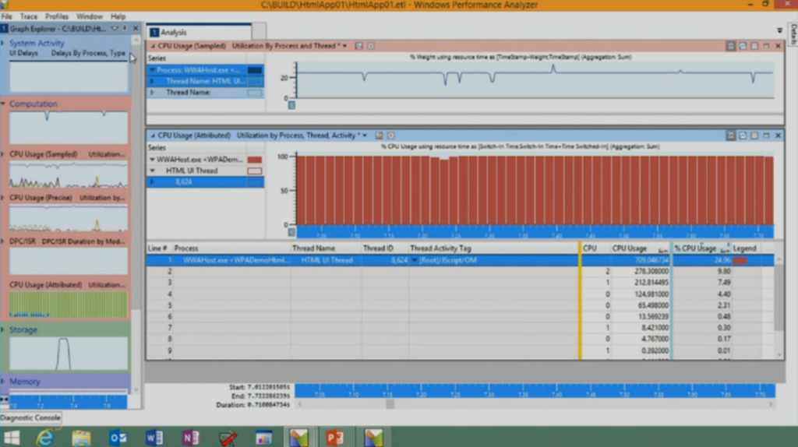
Task: Toggle graph zoom button below Sampled graph axis
Action: (291, 105)
